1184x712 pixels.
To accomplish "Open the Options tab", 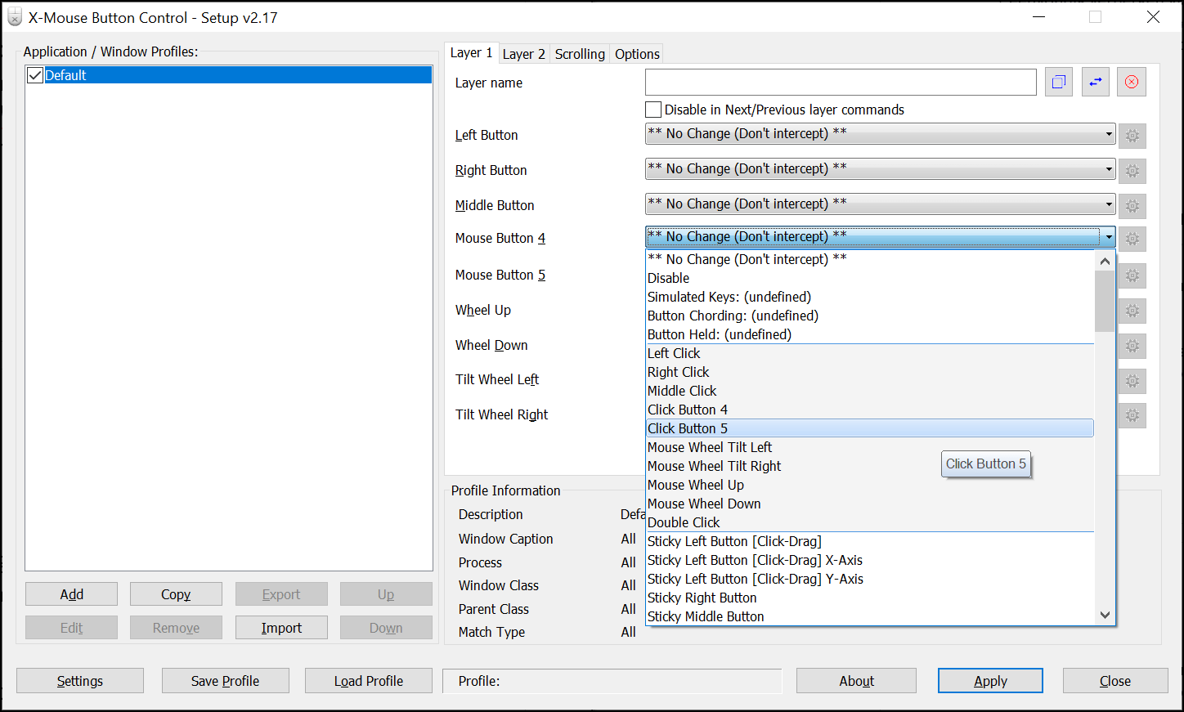I will [637, 54].
